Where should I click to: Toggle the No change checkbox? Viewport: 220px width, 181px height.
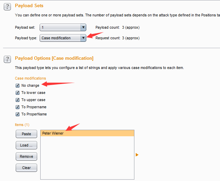tap(17, 85)
